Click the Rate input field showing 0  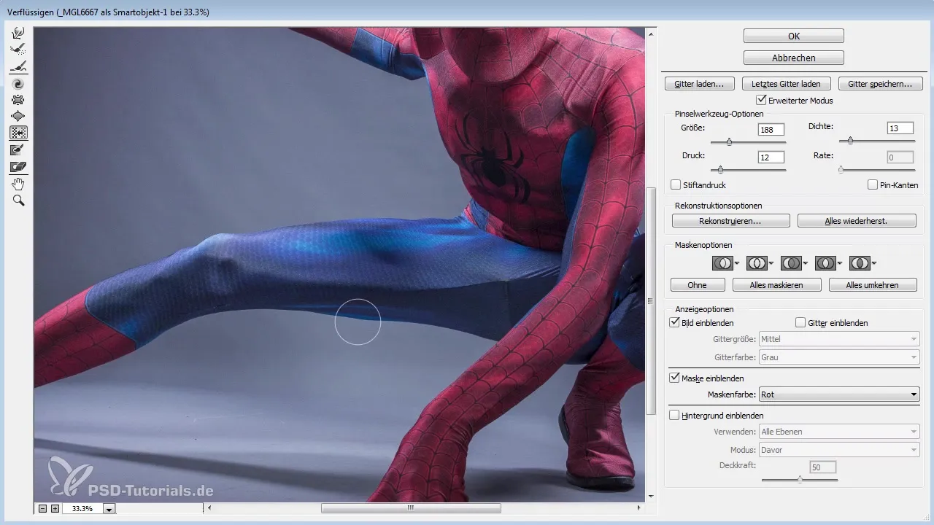point(900,157)
